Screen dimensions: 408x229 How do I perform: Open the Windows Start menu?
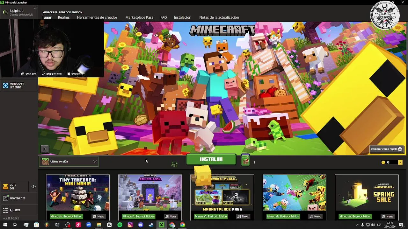pyautogui.click(x=5, y=225)
